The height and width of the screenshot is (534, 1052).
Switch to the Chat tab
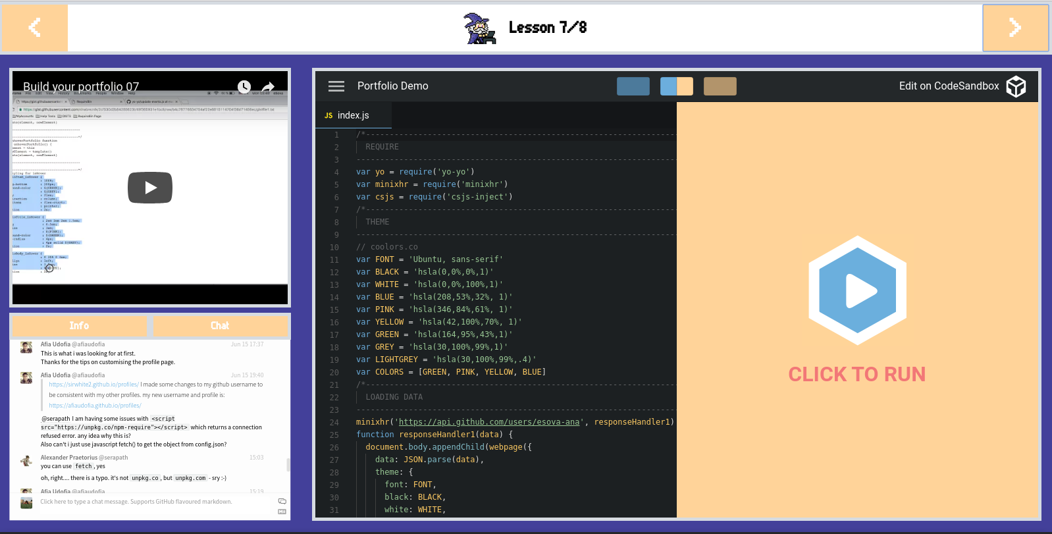[221, 325]
